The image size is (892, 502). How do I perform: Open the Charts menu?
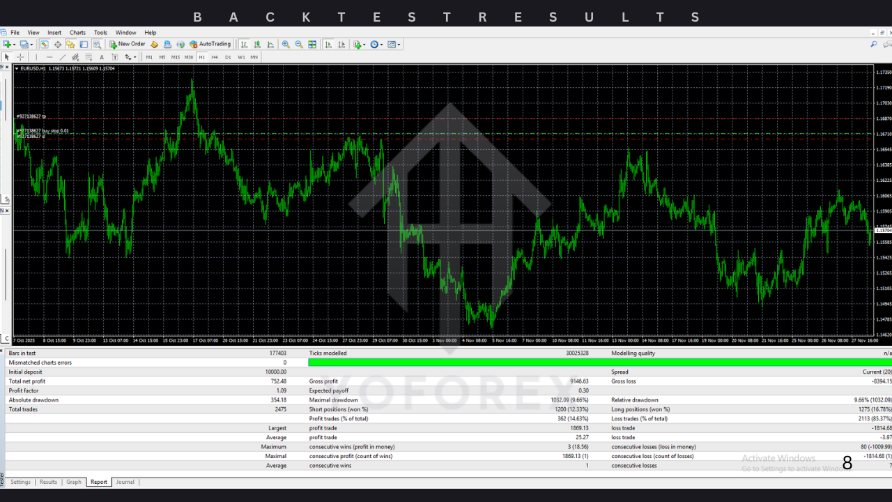[77, 32]
